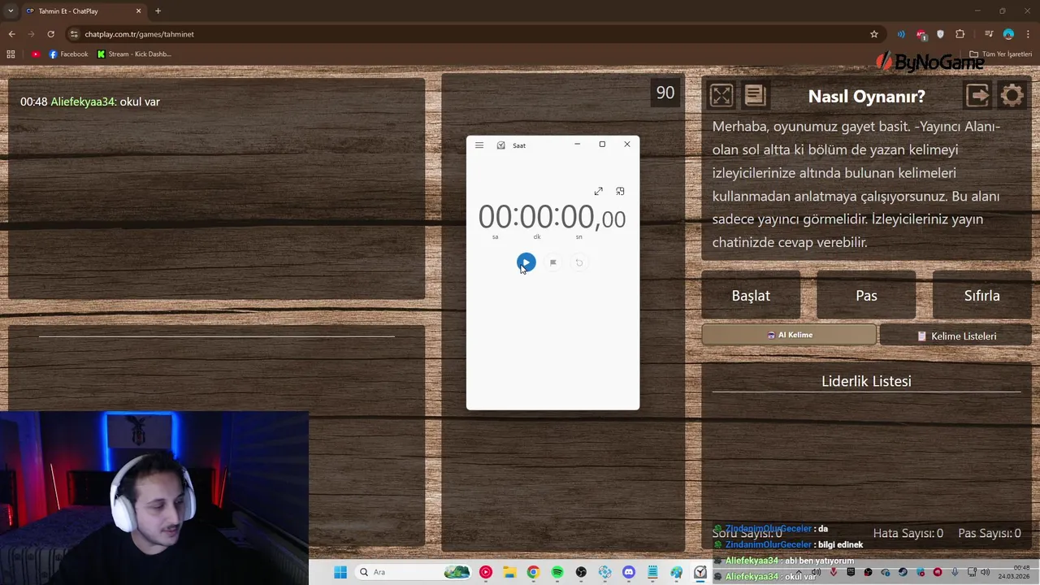Viewport: 1040px width, 585px height.
Task: Select the Tahmin Et - ChatPlay browser tab
Action: 83,11
